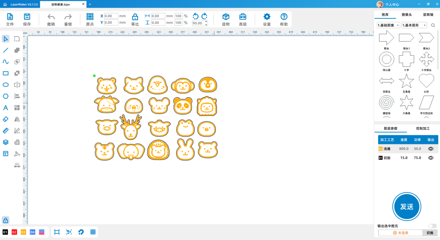Insert the 同心圆 concentric circle thumbnail

[386, 60]
